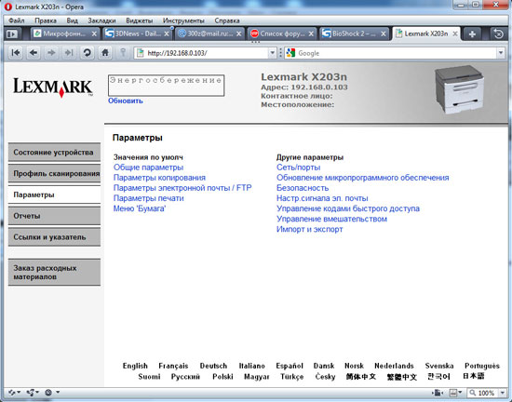512x402 pixels.
Task: Expand the Google search engine dropdown
Action: point(500,53)
